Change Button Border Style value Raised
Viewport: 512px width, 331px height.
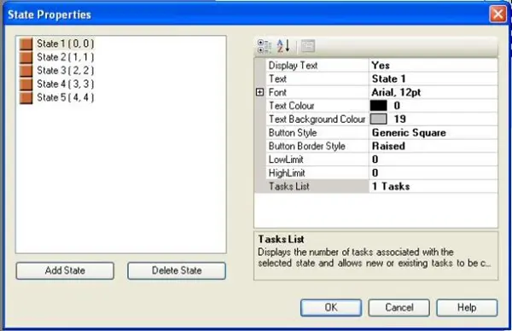(433, 146)
